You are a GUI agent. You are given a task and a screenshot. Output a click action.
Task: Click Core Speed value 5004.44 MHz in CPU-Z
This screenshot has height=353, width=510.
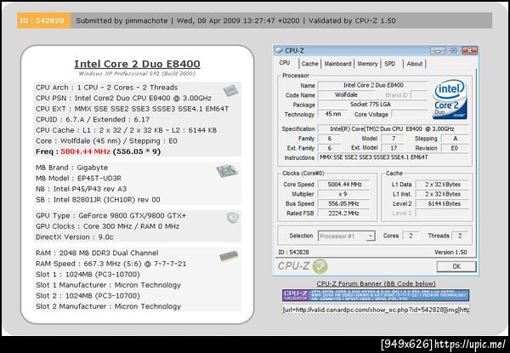click(x=343, y=185)
